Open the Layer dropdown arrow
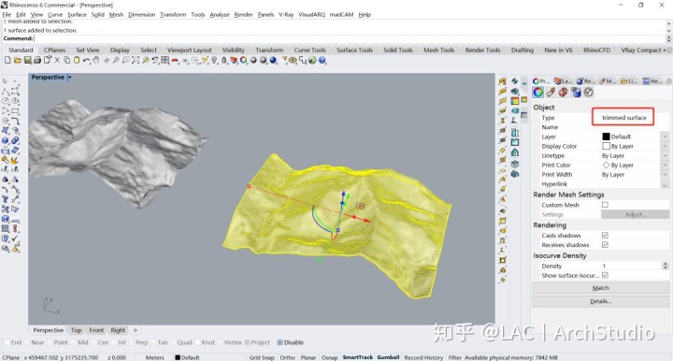 coord(665,137)
